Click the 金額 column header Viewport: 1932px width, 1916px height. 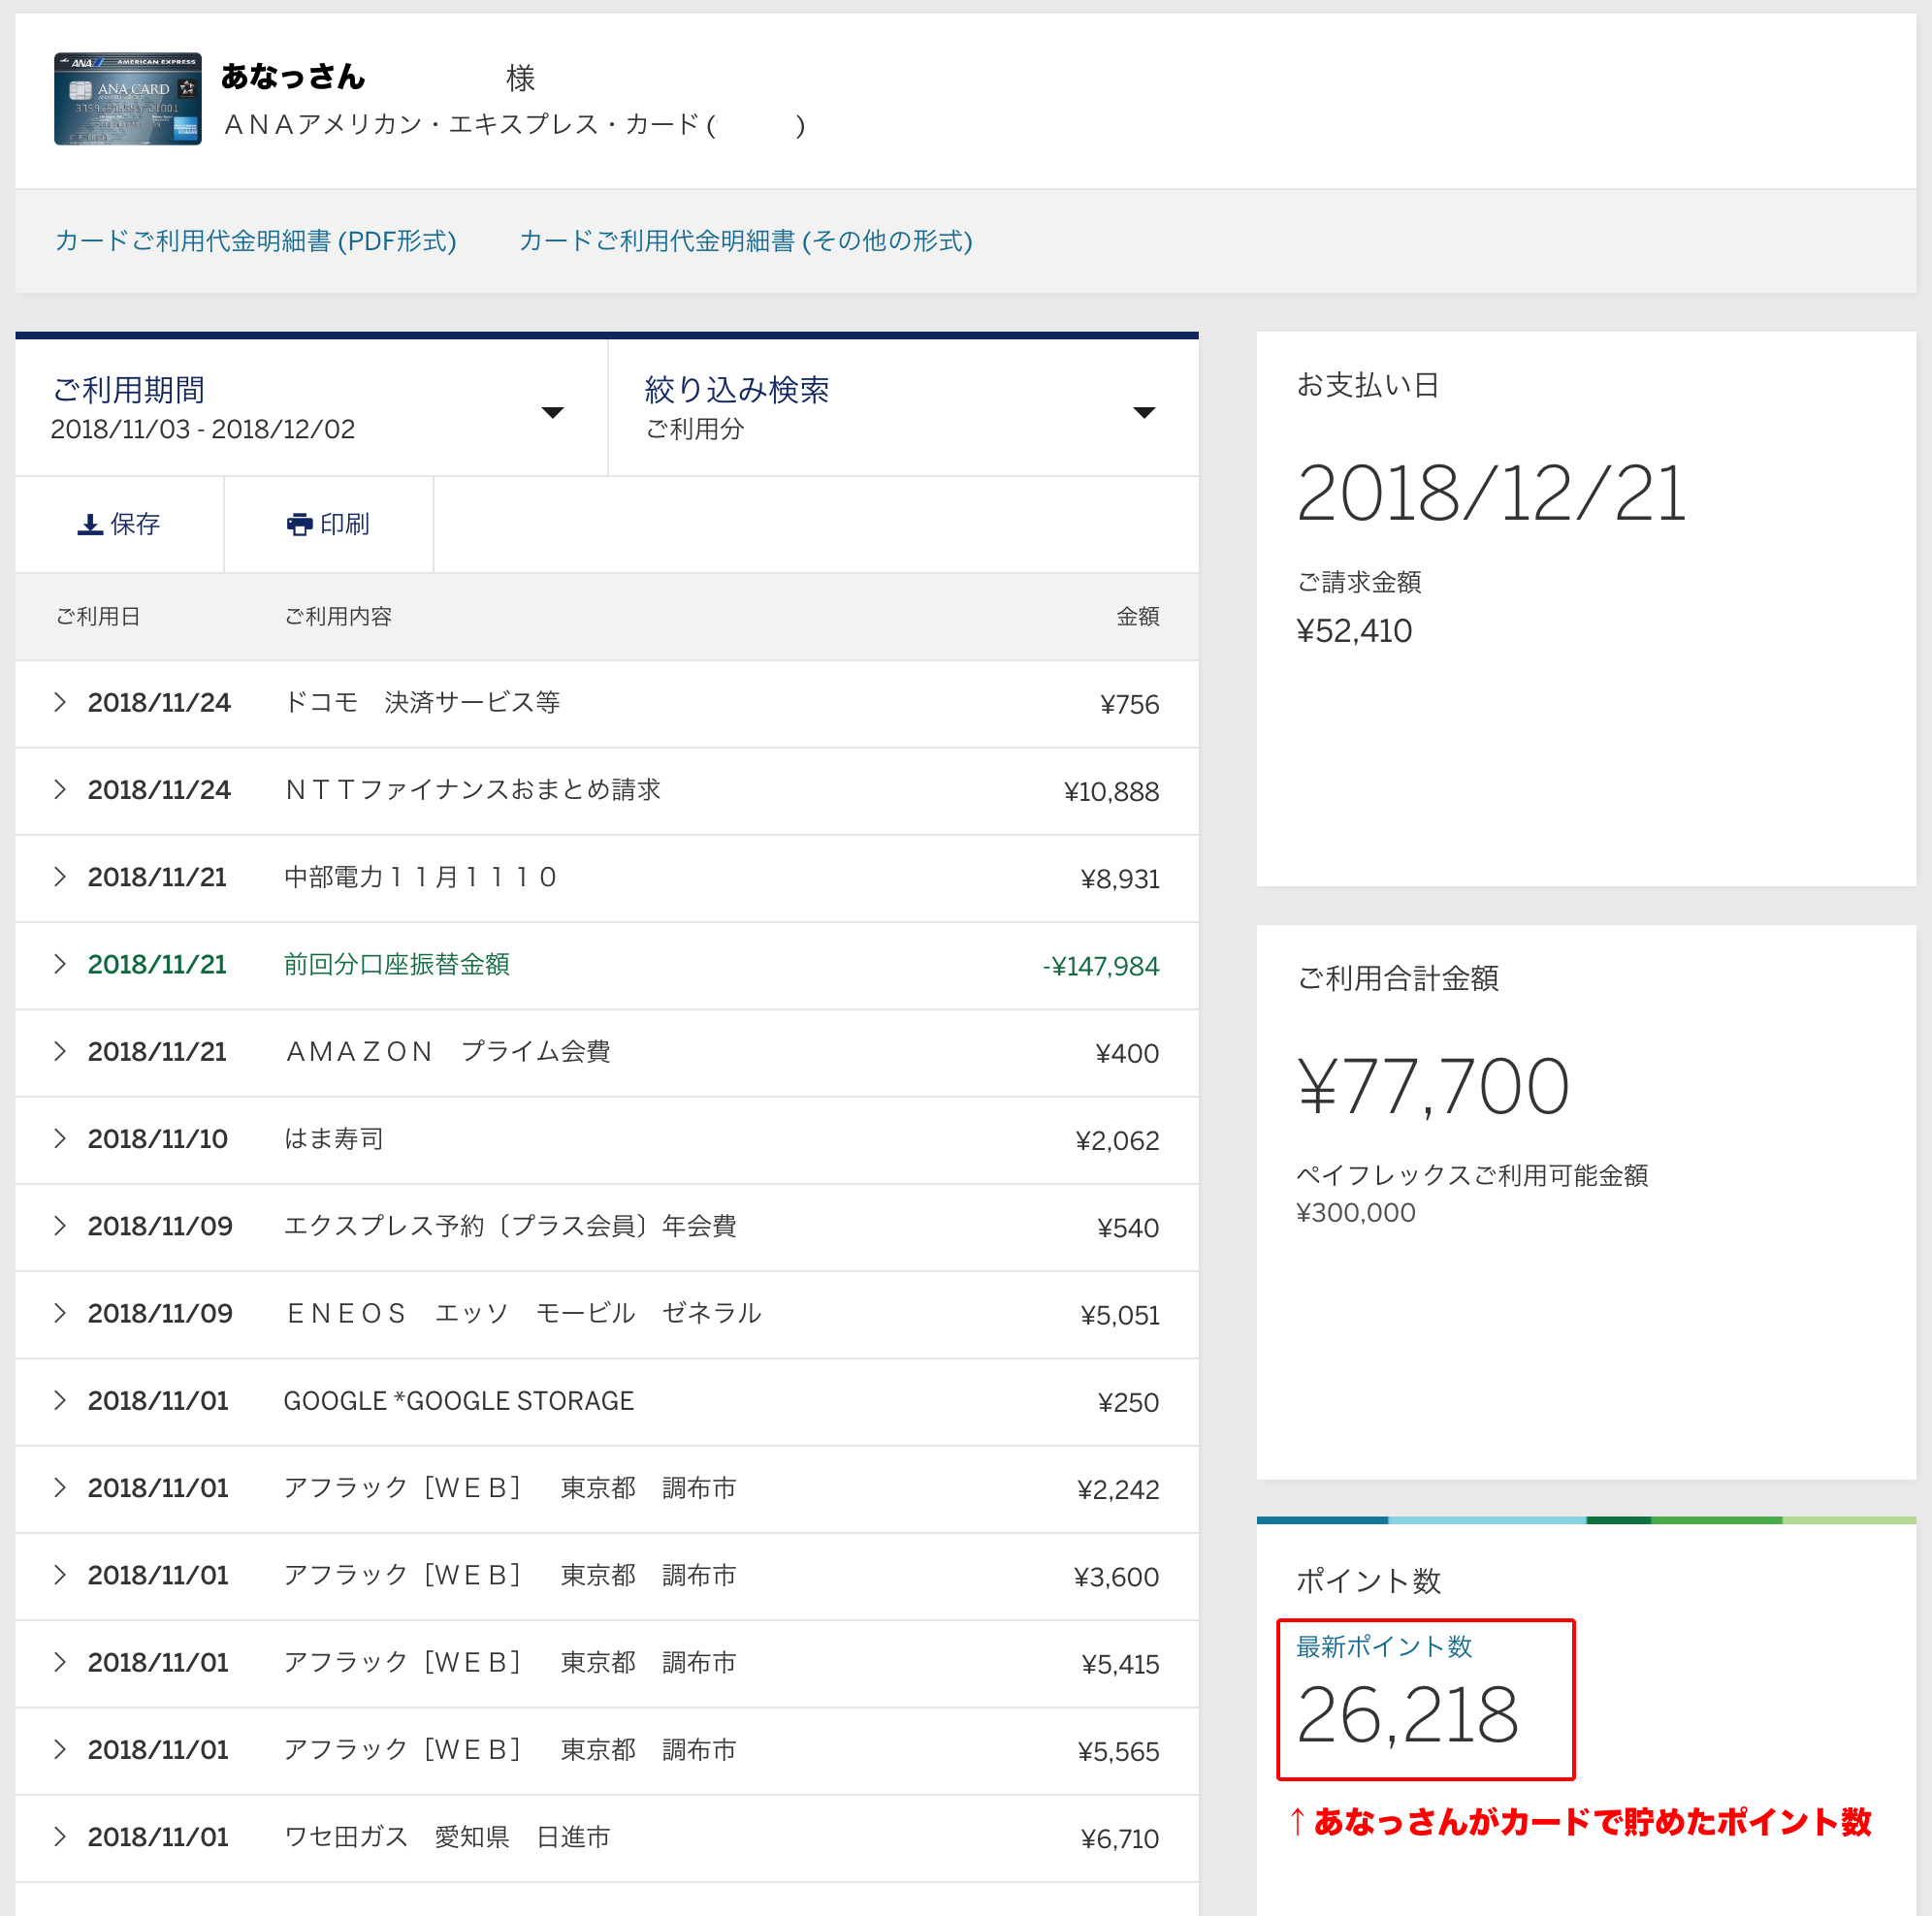[1137, 616]
